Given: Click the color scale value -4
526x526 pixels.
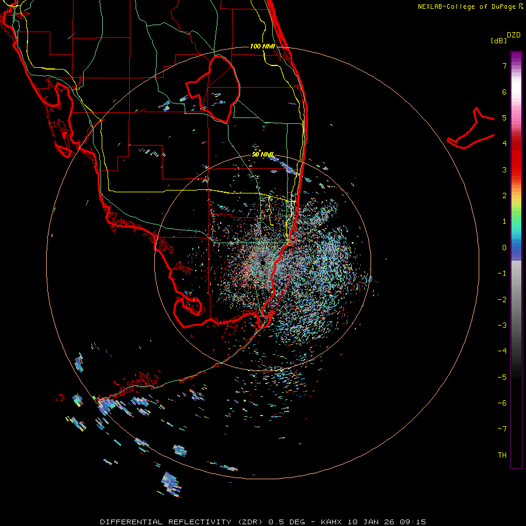Looking at the screenshot, I should point(502,351).
